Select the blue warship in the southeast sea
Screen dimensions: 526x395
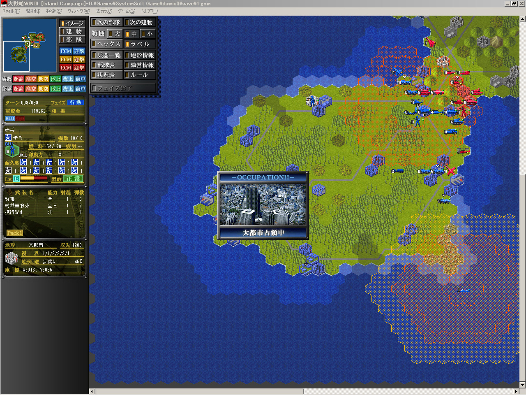[x=464, y=290]
